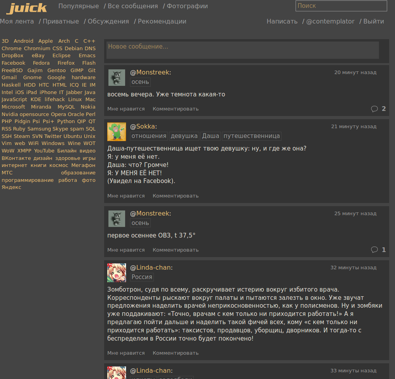Click Monstreek's avatar image
The image size is (395, 379).
click(116, 77)
